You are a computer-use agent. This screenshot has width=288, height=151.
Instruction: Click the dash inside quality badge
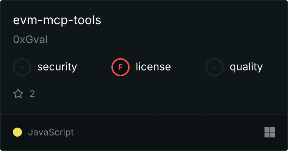tap(214, 67)
